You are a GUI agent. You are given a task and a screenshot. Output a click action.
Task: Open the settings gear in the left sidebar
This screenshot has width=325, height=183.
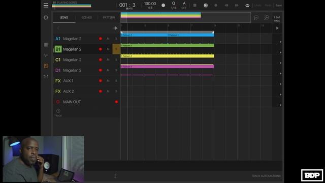coord(46,18)
